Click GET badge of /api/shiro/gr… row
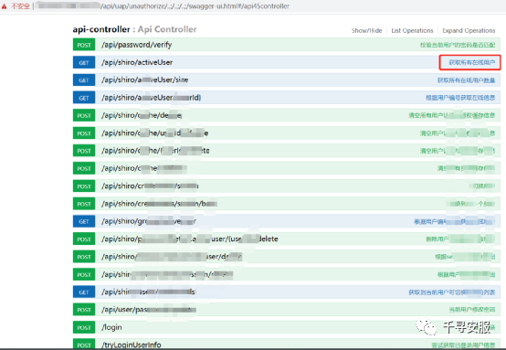The width and height of the screenshot is (506, 350). pos(84,221)
